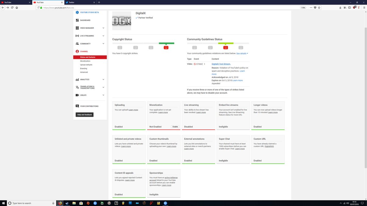Expand the Community section

103,44
